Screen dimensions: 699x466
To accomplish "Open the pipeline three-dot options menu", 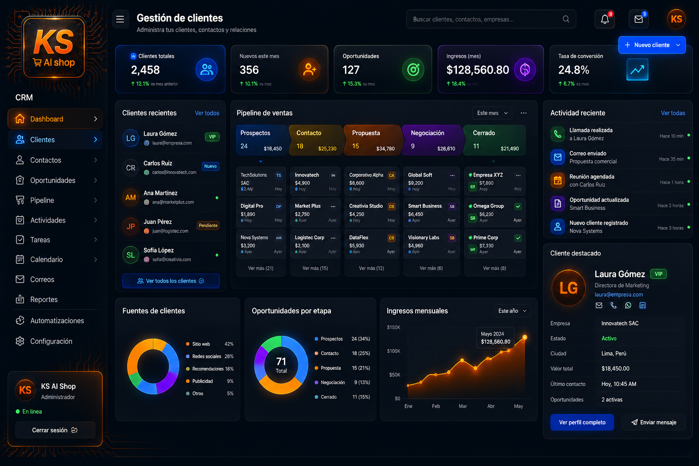I will (524, 113).
